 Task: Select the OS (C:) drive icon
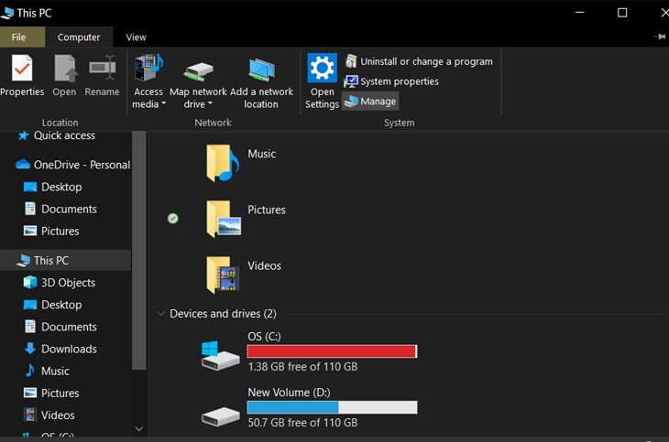pyautogui.click(x=220, y=355)
